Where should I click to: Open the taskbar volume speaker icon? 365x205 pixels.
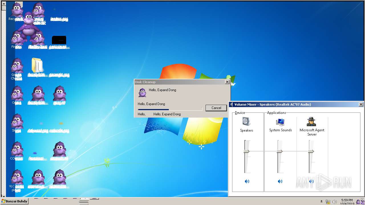point(334,202)
